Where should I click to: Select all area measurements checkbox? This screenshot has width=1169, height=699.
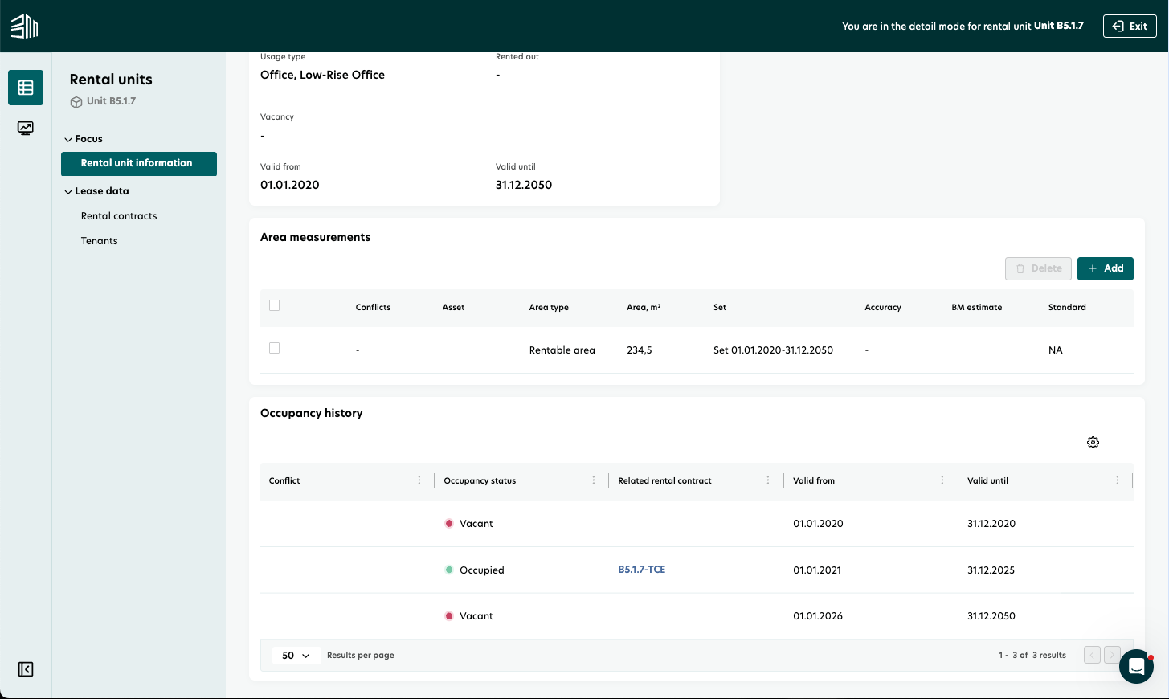click(x=275, y=305)
